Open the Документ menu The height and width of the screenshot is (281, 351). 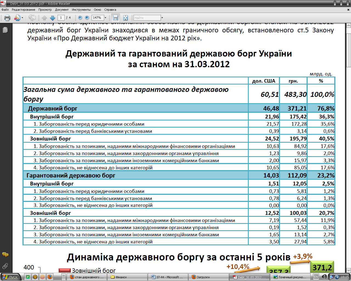coord(62,10)
